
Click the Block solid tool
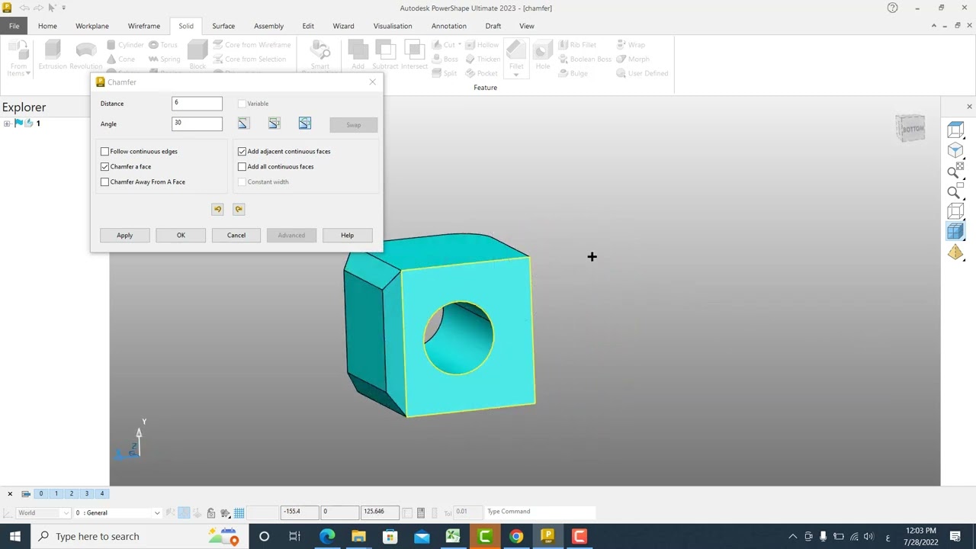pos(197,56)
